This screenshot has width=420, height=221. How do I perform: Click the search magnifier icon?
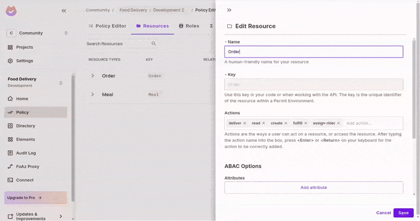[154, 44]
